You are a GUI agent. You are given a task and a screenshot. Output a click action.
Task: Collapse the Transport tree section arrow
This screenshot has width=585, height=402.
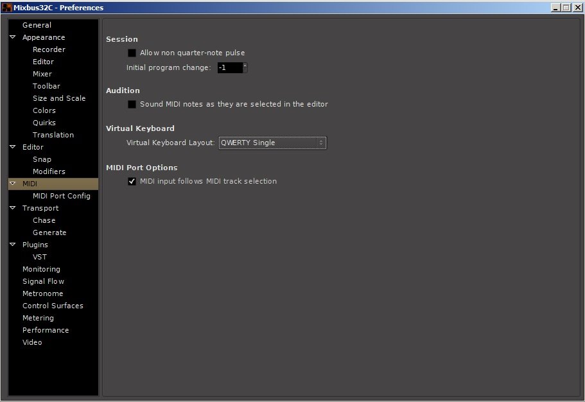tap(13, 207)
